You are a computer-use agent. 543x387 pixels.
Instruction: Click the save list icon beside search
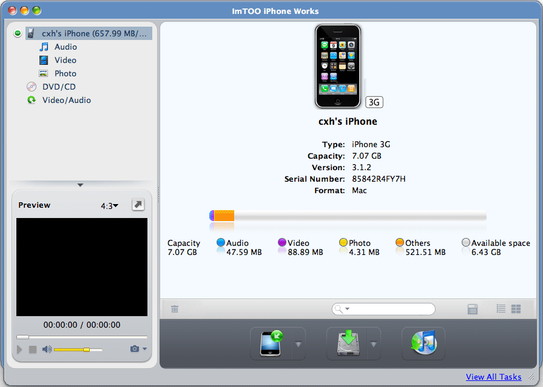[x=473, y=309]
